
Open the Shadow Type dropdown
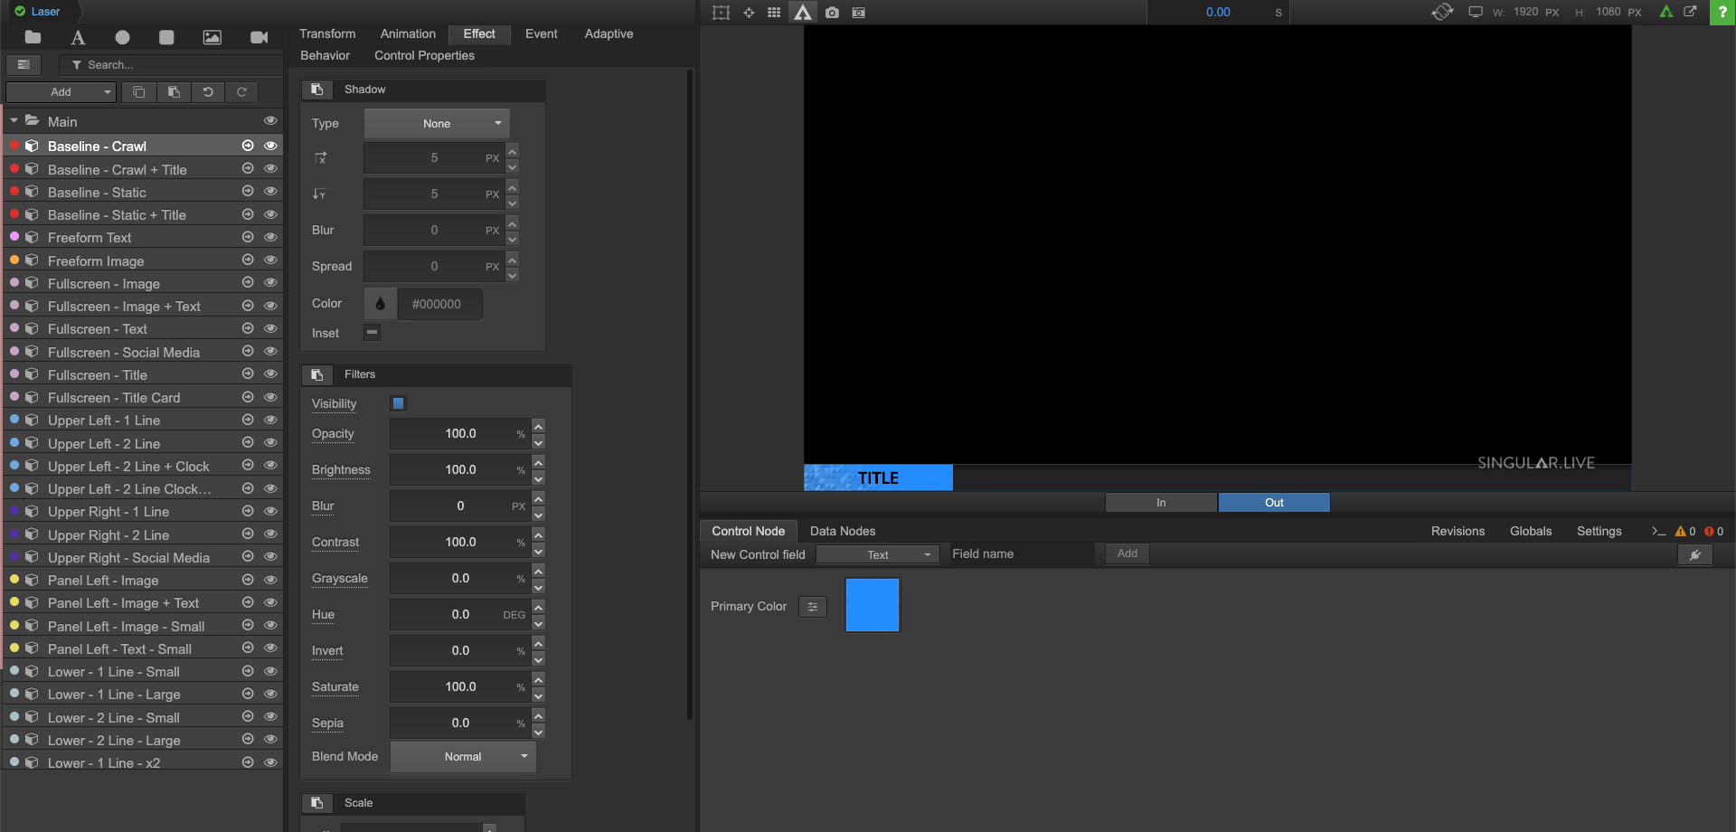437,124
